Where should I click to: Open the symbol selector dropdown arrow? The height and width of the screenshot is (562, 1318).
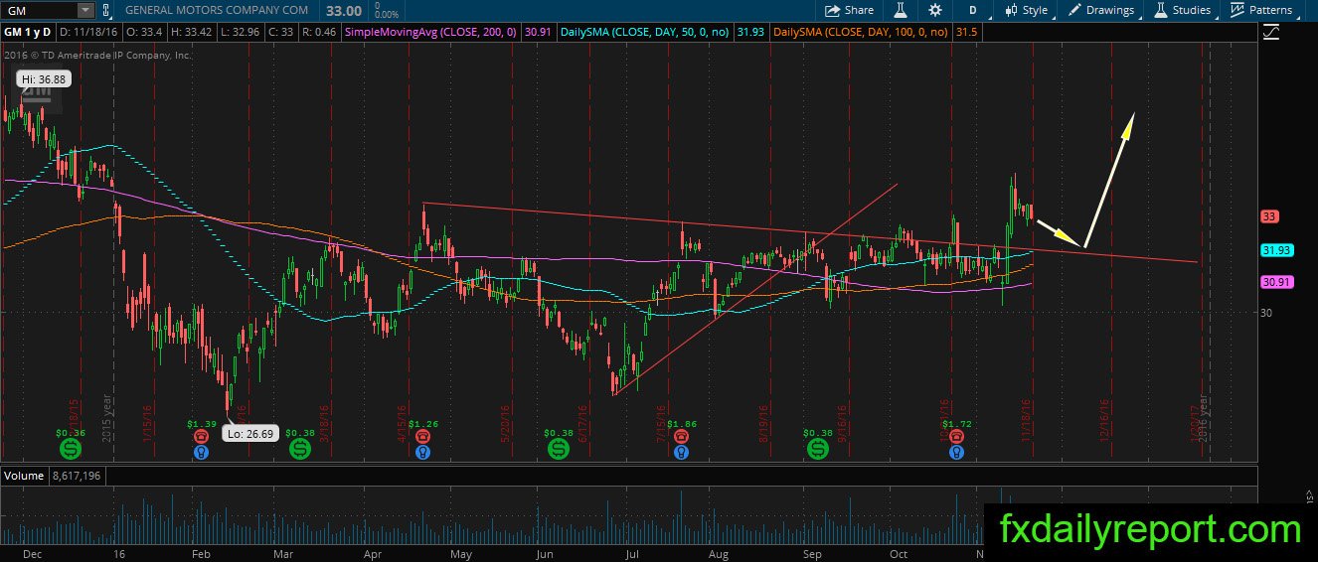click(85, 10)
